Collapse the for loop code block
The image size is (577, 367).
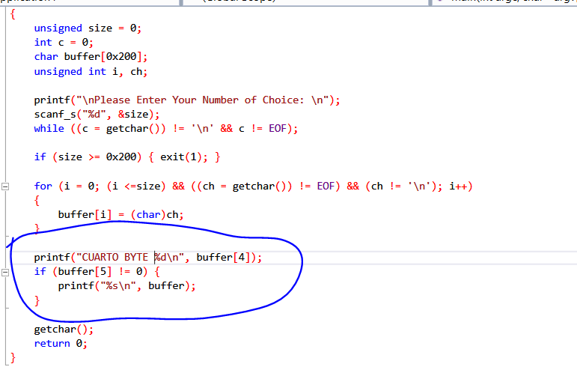6,186
